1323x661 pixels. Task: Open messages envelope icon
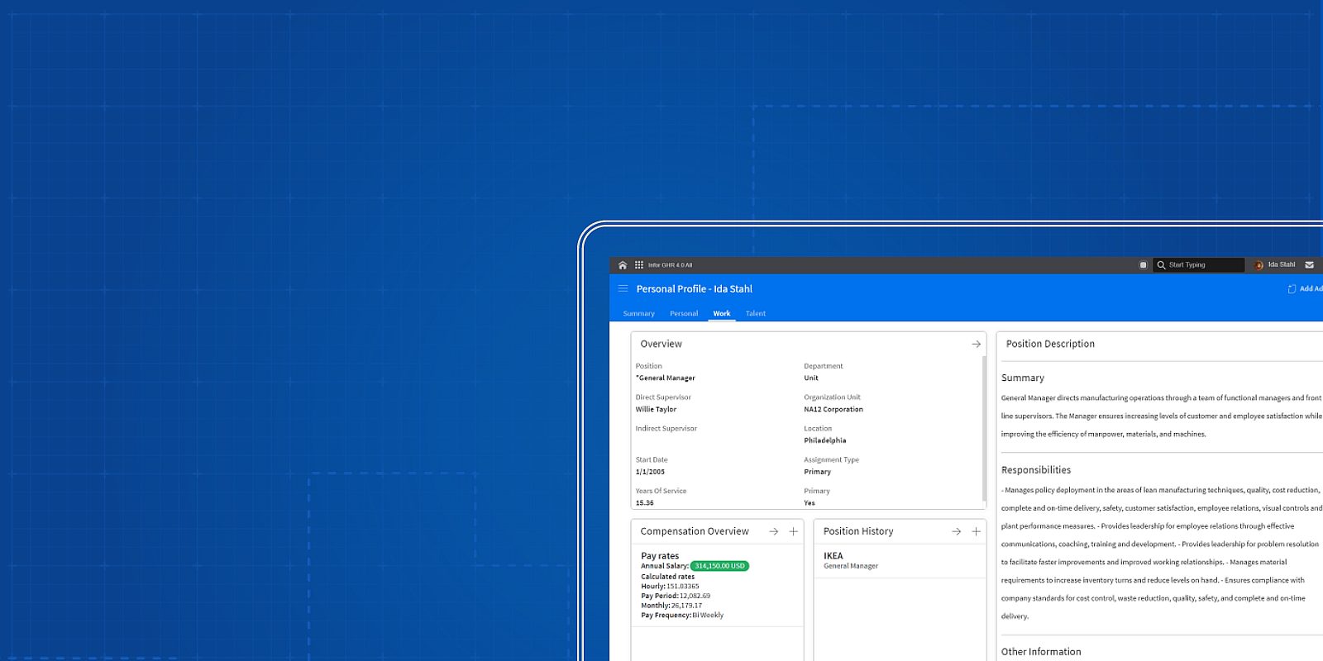(x=1309, y=265)
